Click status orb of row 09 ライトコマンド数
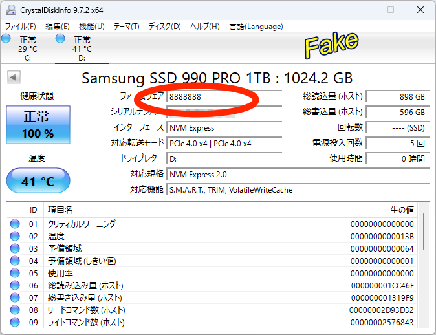Image resolution: width=436 pixels, height=335 pixels. point(15,322)
